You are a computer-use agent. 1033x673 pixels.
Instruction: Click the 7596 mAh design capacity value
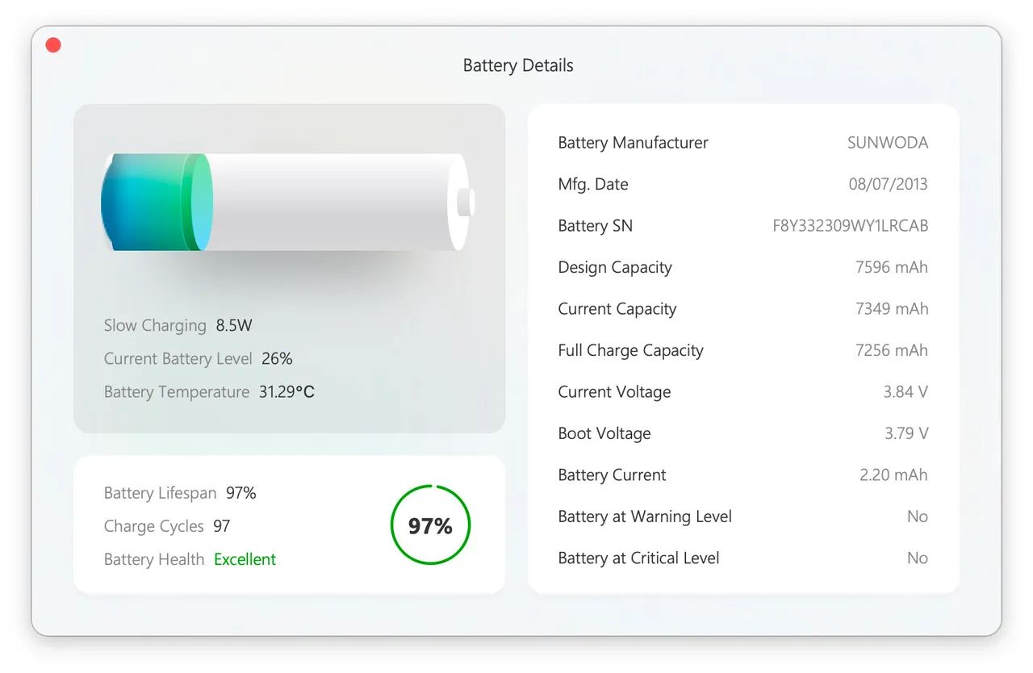coord(892,267)
